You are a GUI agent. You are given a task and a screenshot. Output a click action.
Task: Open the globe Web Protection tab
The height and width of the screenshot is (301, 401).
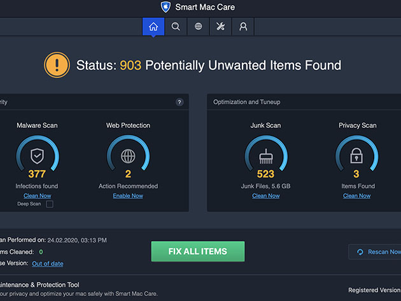click(x=199, y=27)
